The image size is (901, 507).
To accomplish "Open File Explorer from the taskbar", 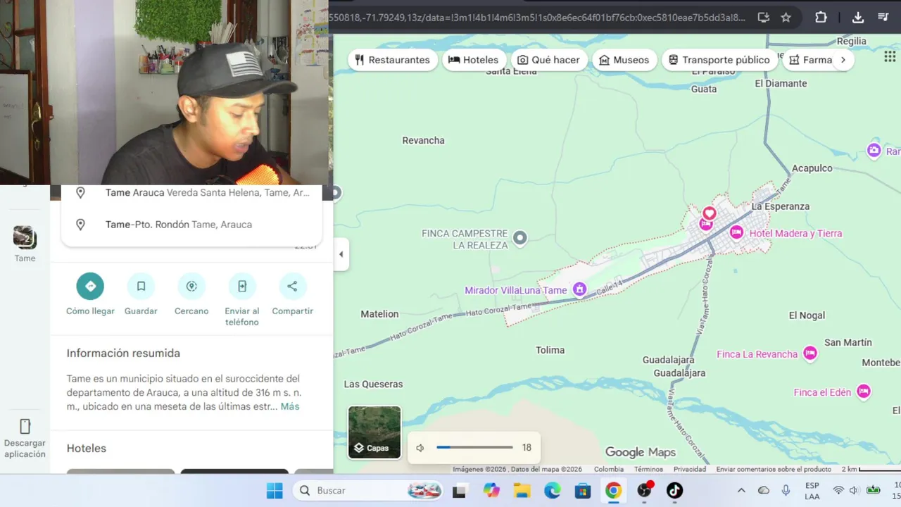I will pyautogui.click(x=522, y=490).
